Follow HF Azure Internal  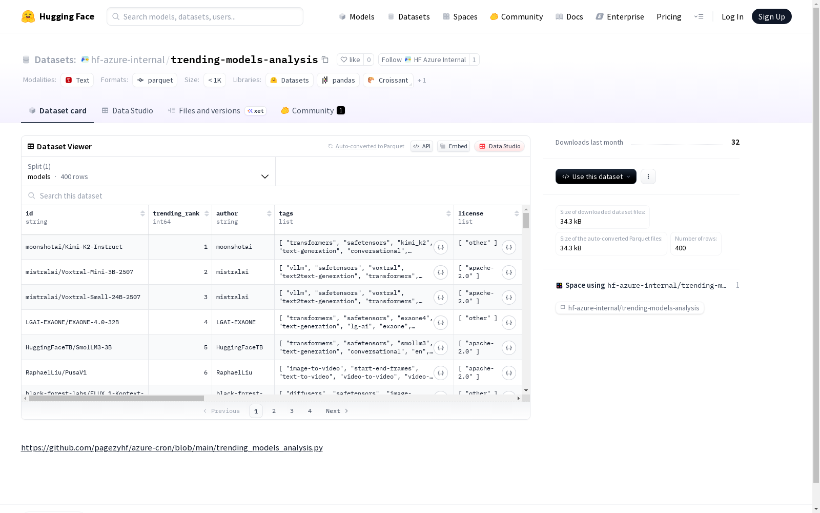pos(423,60)
